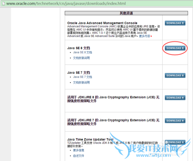
Task: Click the Java SE 8 文档 heading
Action: point(79,48)
